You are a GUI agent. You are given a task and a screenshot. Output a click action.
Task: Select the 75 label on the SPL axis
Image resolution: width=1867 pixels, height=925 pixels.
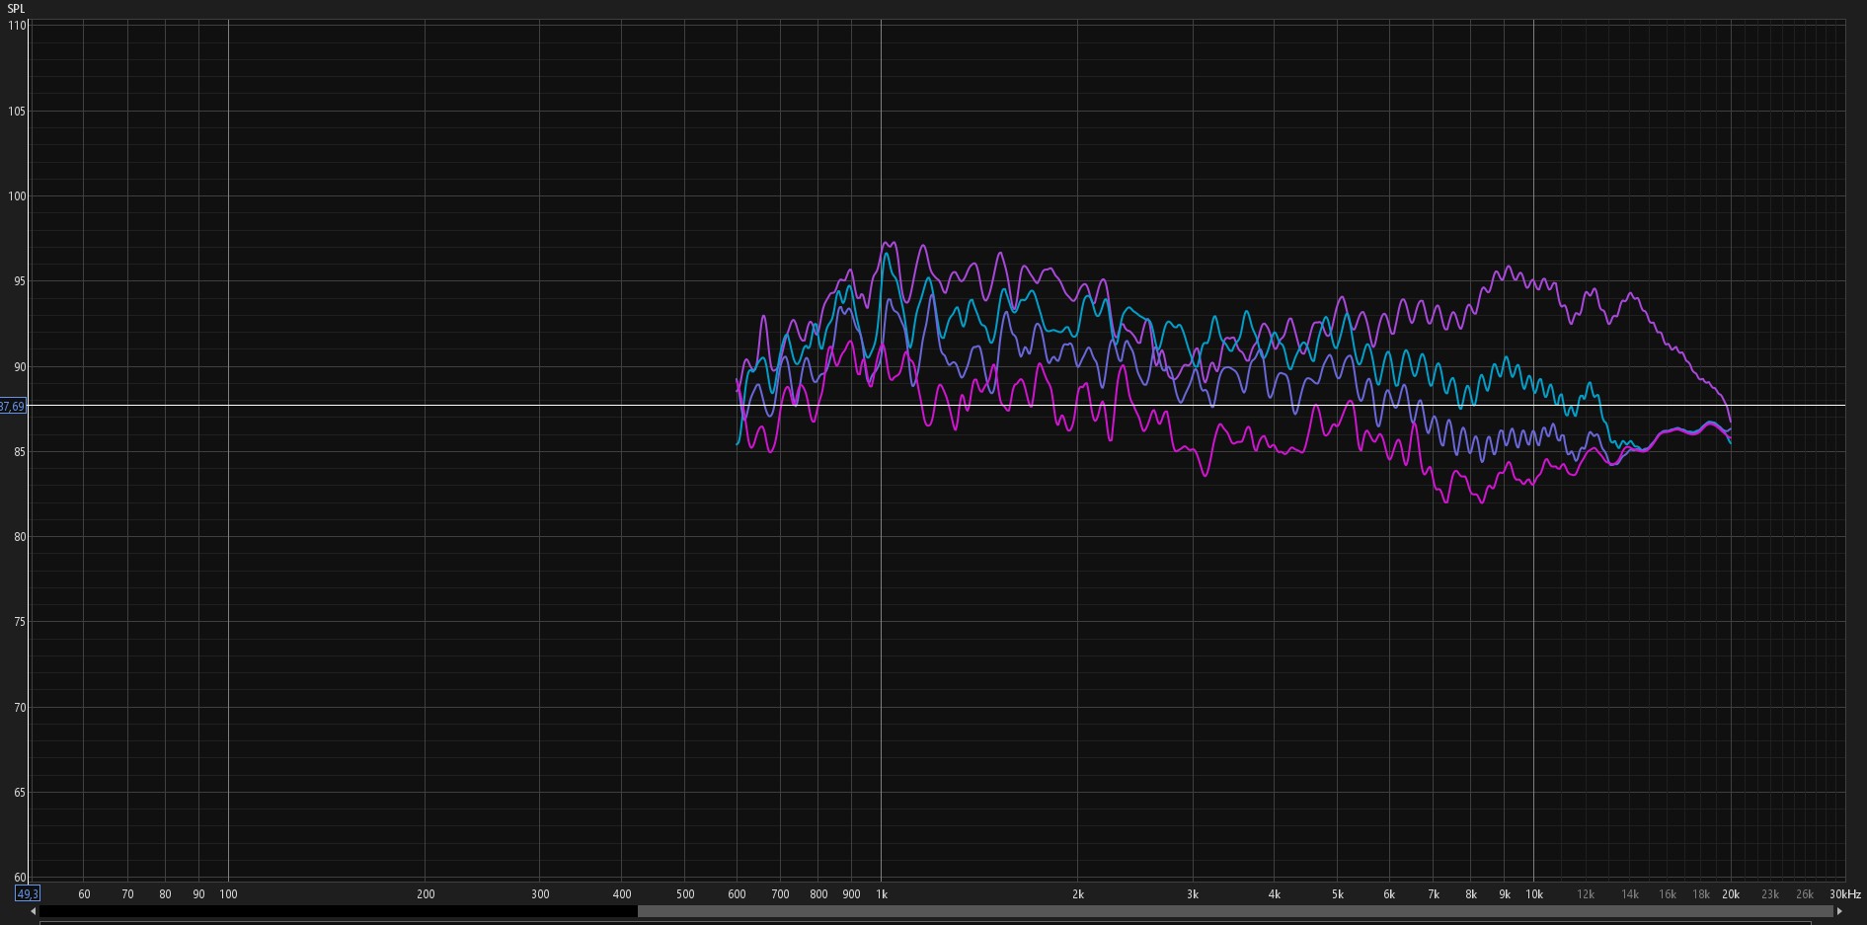(20, 622)
